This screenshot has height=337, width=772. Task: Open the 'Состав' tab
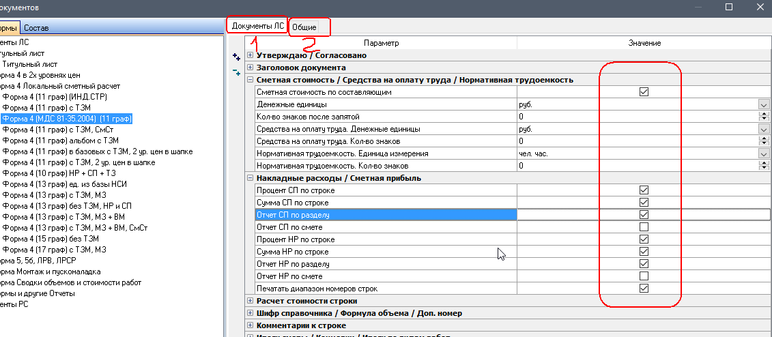(x=35, y=28)
